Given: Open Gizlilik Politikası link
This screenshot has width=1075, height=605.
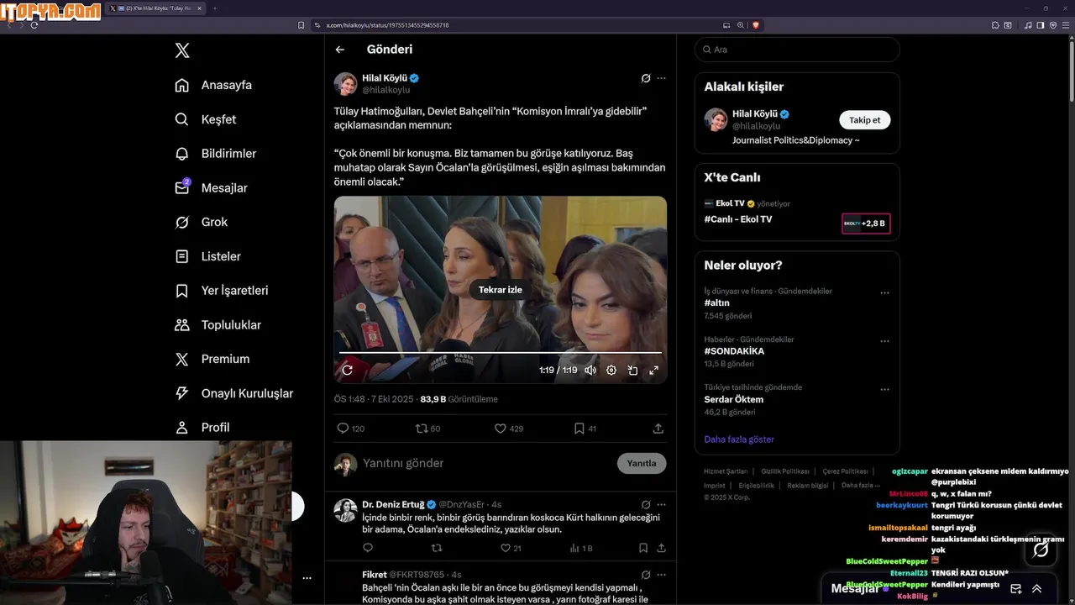Looking at the screenshot, I should (785, 471).
